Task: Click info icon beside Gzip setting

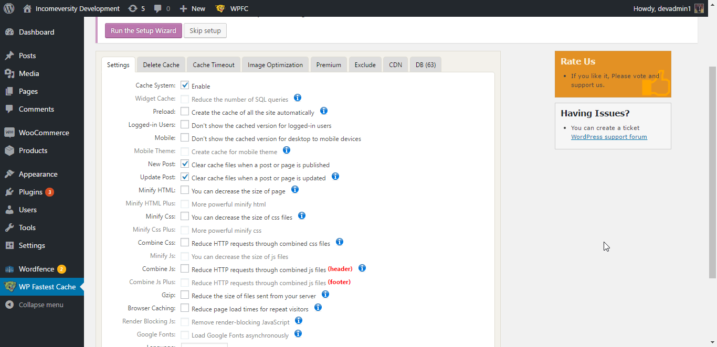Action: (x=325, y=295)
